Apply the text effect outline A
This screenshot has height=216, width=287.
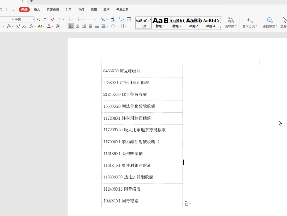[x=31, y=26]
